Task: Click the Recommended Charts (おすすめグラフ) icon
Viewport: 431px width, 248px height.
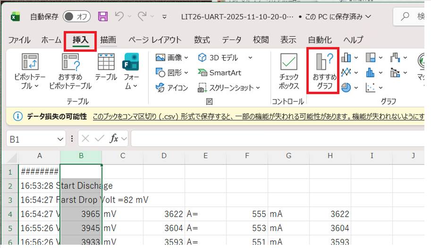Action: [x=324, y=71]
